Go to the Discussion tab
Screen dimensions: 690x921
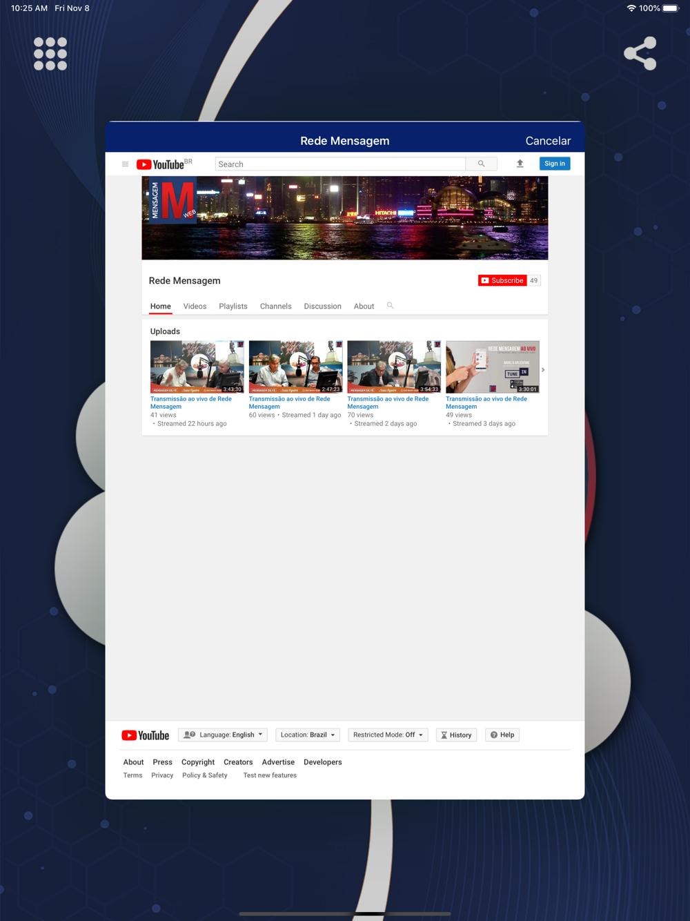pos(323,307)
